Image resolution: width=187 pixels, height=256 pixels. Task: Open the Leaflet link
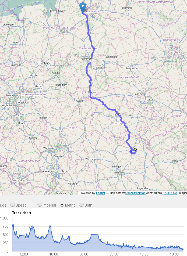101,193
